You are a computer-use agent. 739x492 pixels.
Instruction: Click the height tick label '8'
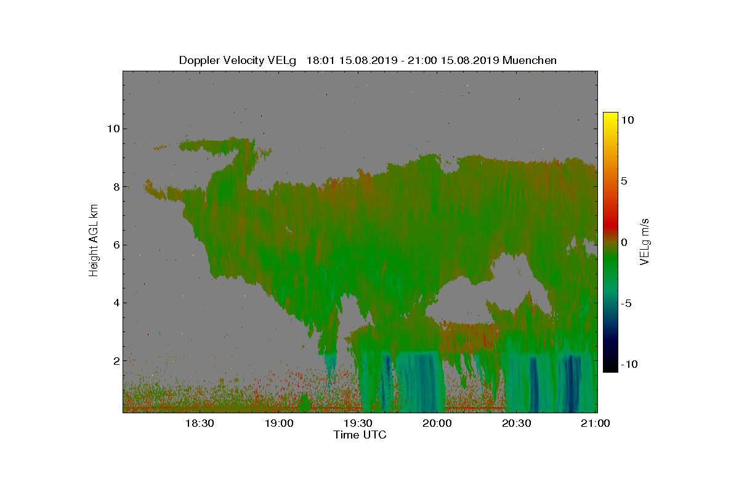[115, 187]
